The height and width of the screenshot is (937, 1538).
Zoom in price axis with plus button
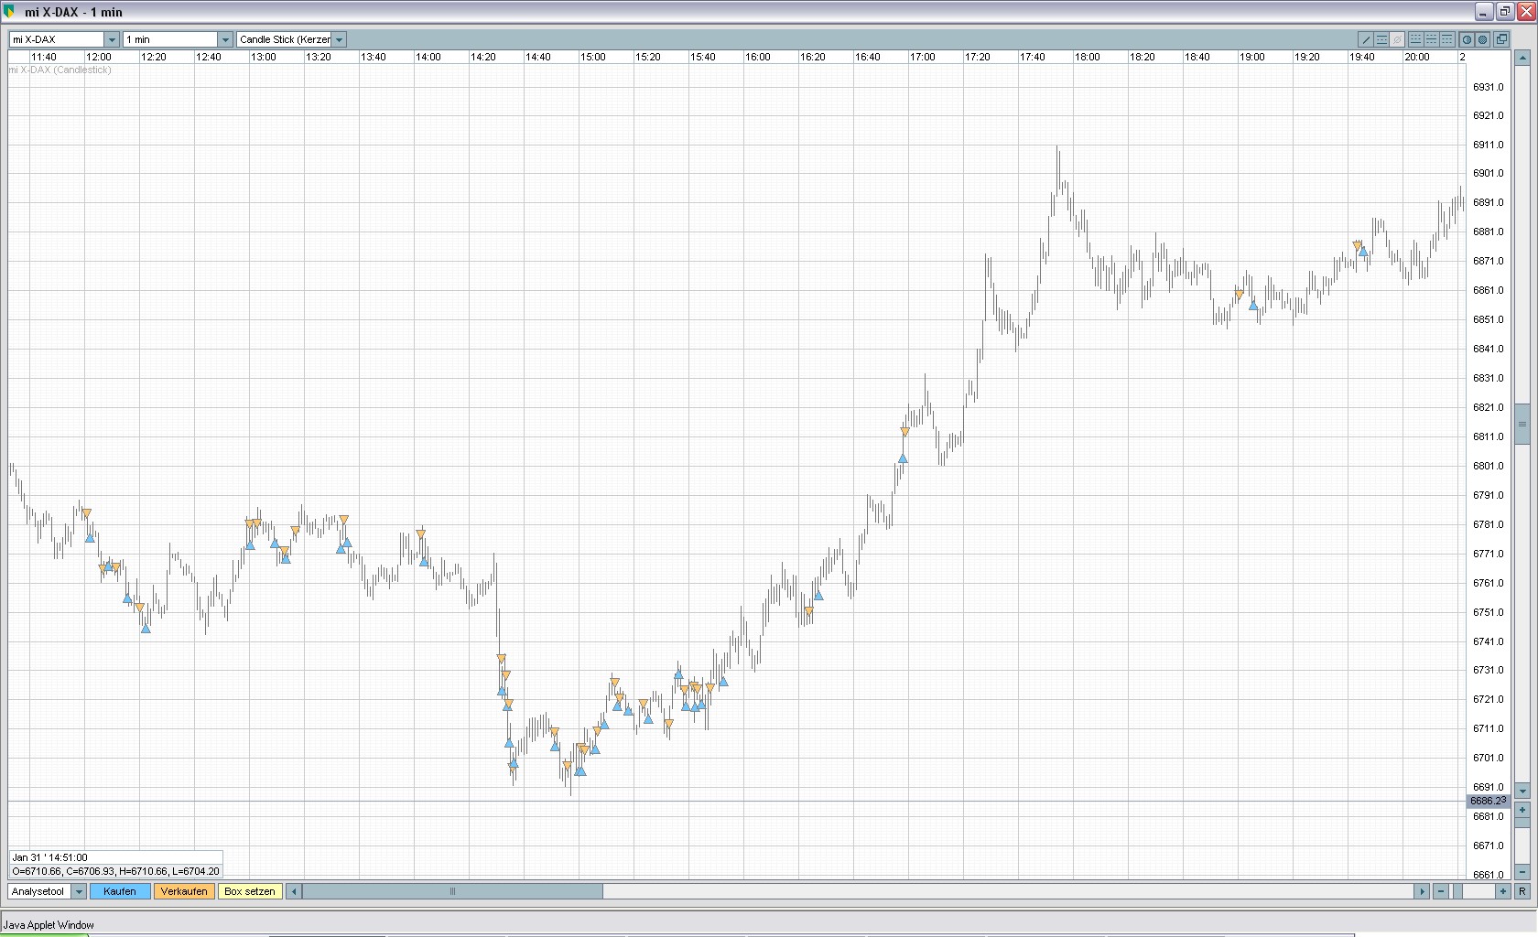pyautogui.click(x=1522, y=810)
